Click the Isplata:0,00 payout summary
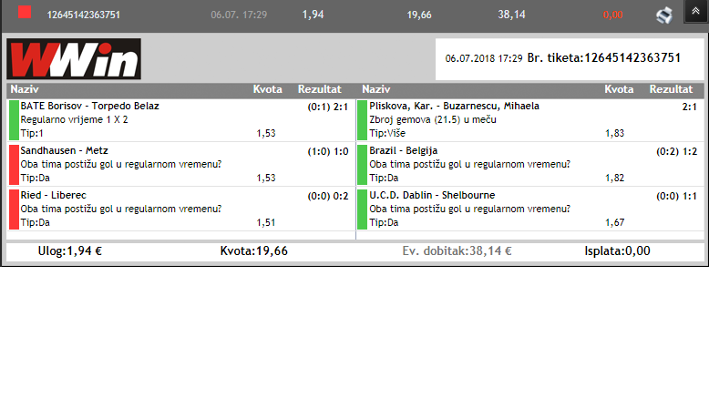Image resolution: width=709 pixels, height=419 pixels. coord(617,250)
